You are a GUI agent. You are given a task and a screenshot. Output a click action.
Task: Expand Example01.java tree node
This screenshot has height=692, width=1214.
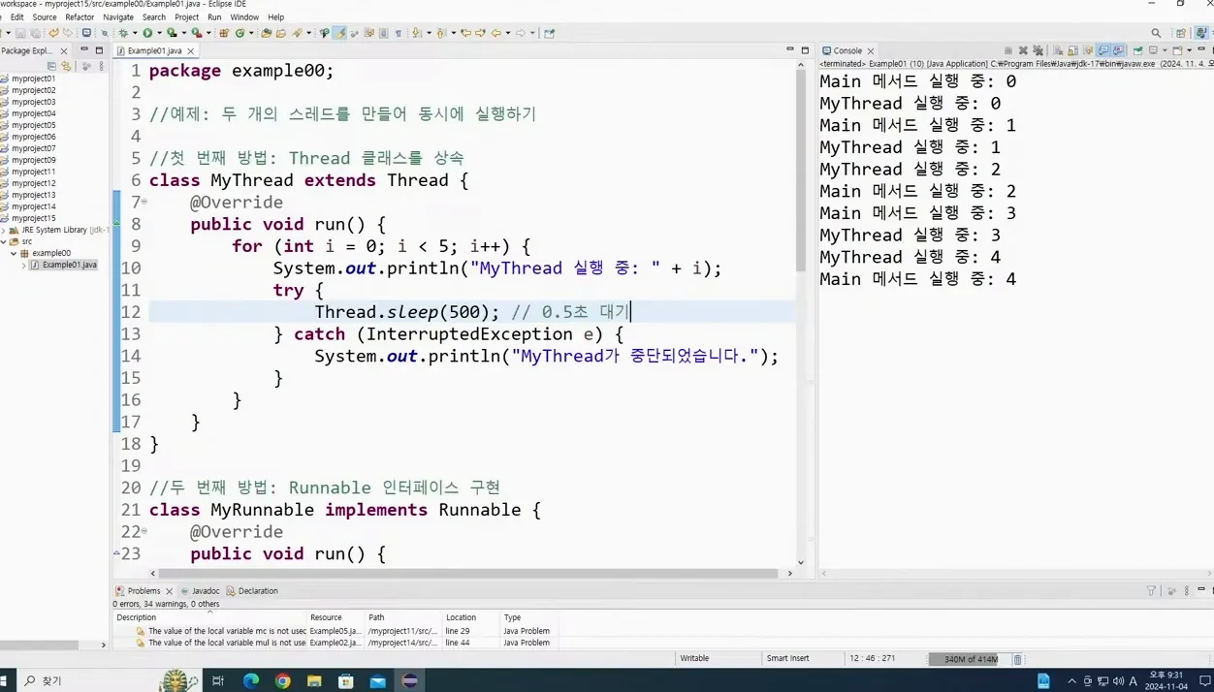click(24, 265)
